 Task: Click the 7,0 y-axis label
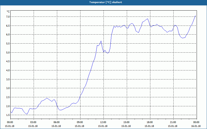[x=8, y=17]
